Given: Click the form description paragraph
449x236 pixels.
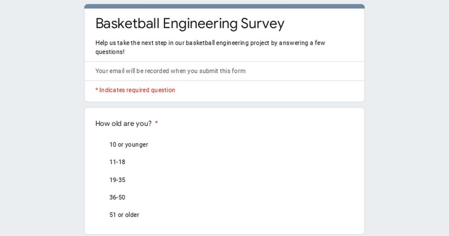Looking at the screenshot, I should (210, 47).
